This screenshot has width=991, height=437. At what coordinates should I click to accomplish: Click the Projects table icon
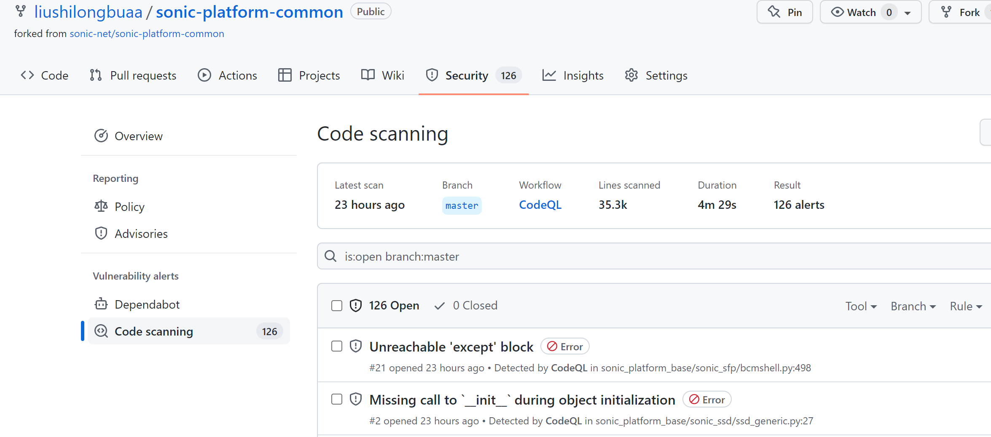tap(285, 75)
